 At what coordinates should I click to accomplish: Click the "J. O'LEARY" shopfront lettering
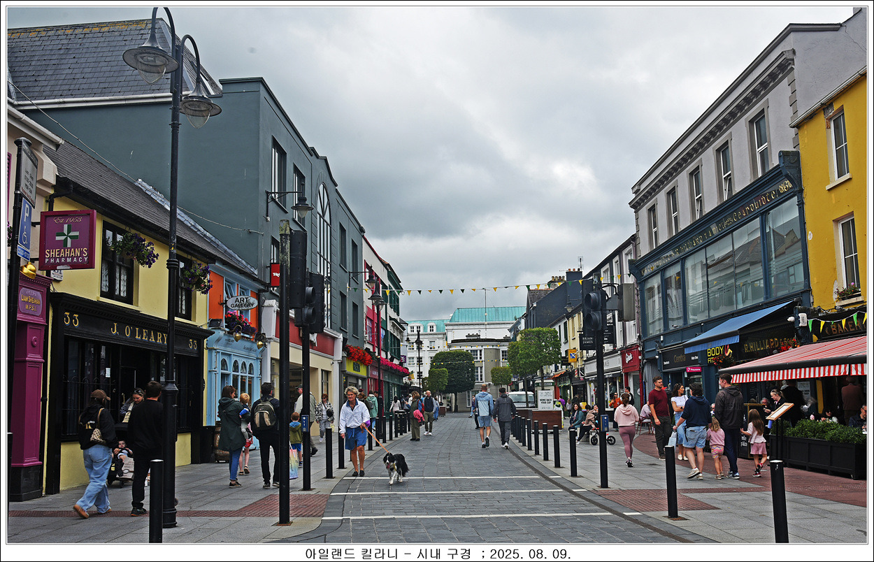[x=138, y=333]
